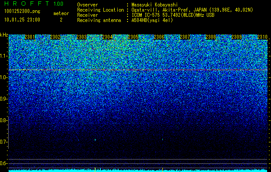Image resolution: width=271 pixels, height=172 pixels.
Task: Click the 2307 time marker
Action: pos(185,37)
